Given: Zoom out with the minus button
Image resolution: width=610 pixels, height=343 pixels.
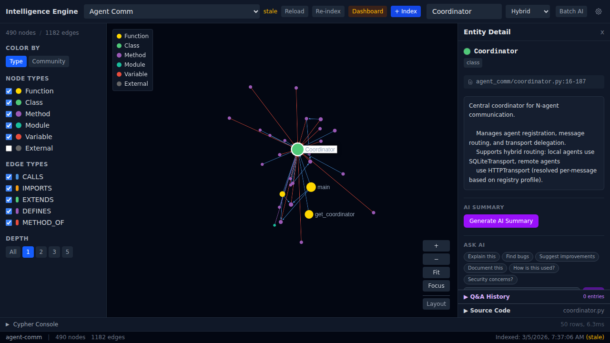Looking at the screenshot, I should pos(436,259).
